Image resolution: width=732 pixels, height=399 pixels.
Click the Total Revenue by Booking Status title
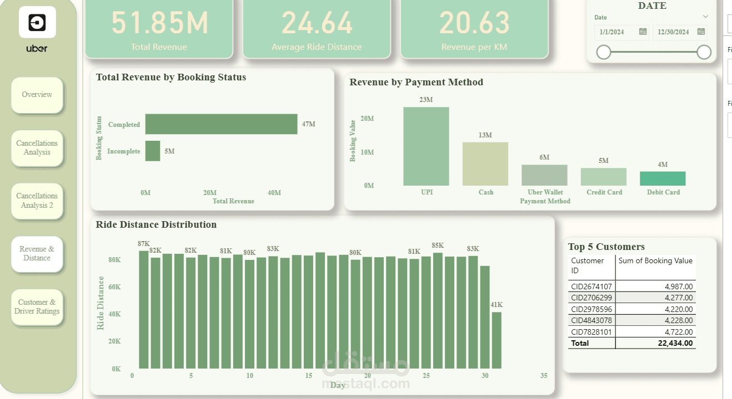click(171, 78)
